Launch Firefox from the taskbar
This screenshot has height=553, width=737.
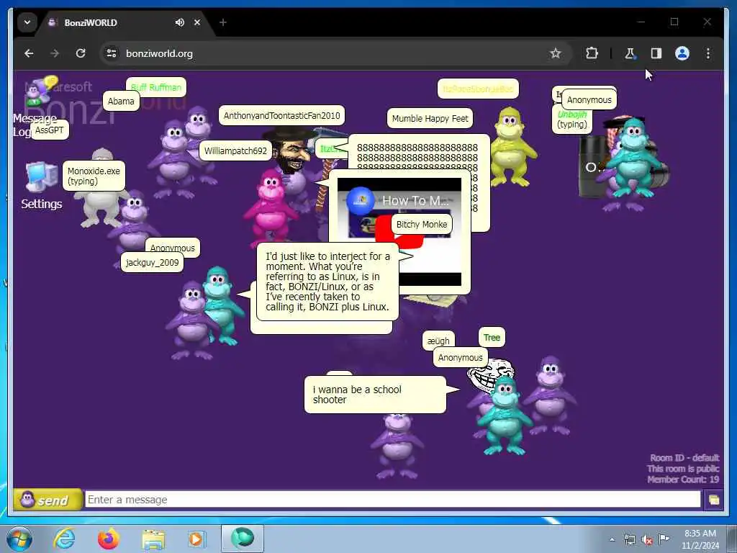[109, 539]
